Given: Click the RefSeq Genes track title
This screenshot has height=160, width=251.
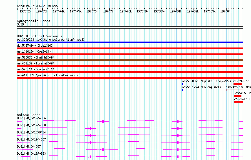Looking at the screenshot, I should click(28, 115).
